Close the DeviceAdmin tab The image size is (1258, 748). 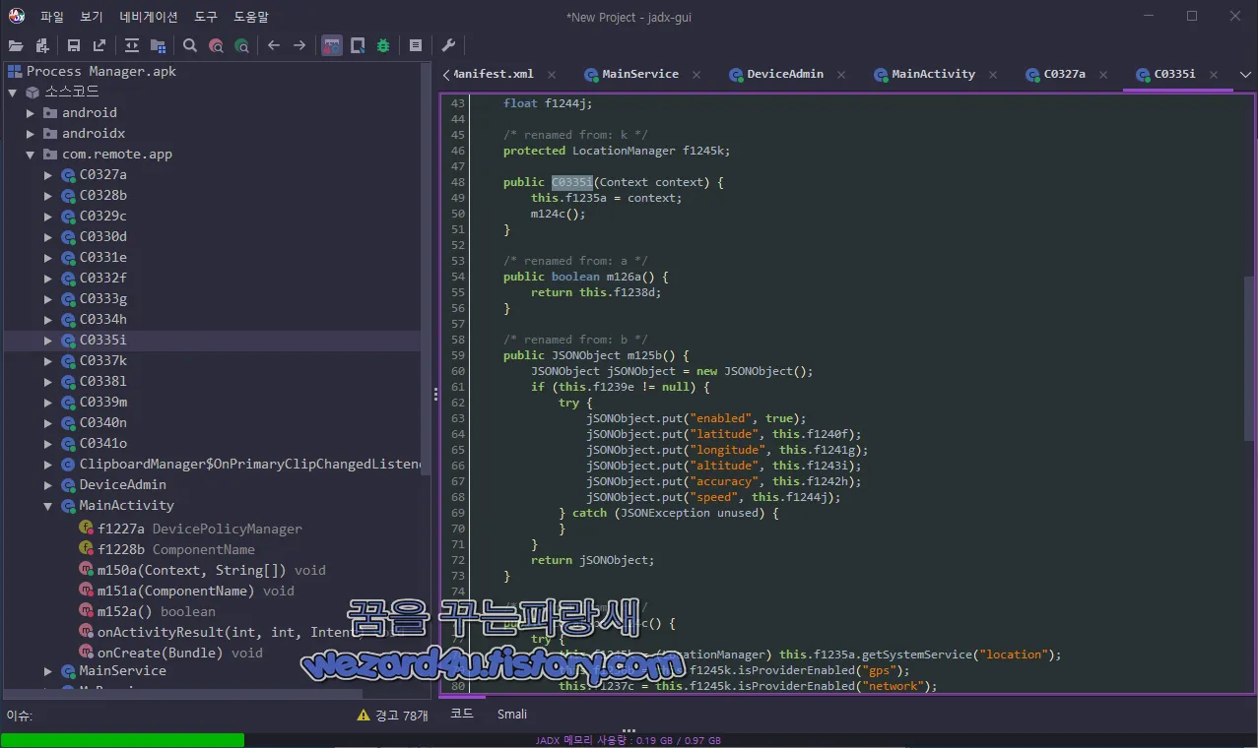(842, 75)
